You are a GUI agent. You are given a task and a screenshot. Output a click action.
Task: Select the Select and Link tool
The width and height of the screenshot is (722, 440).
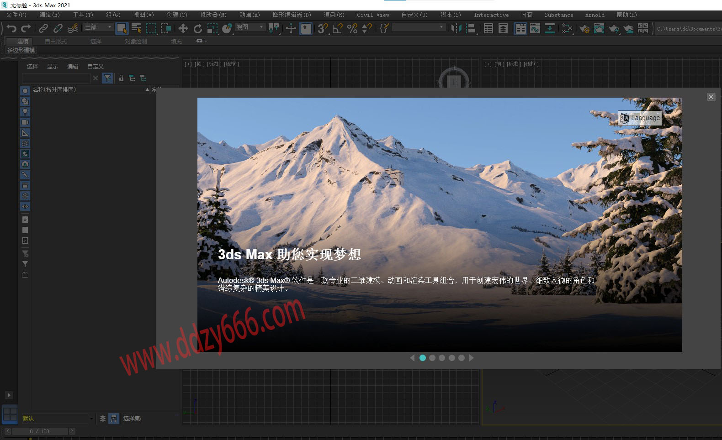pyautogui.click(x=43, y=28)
